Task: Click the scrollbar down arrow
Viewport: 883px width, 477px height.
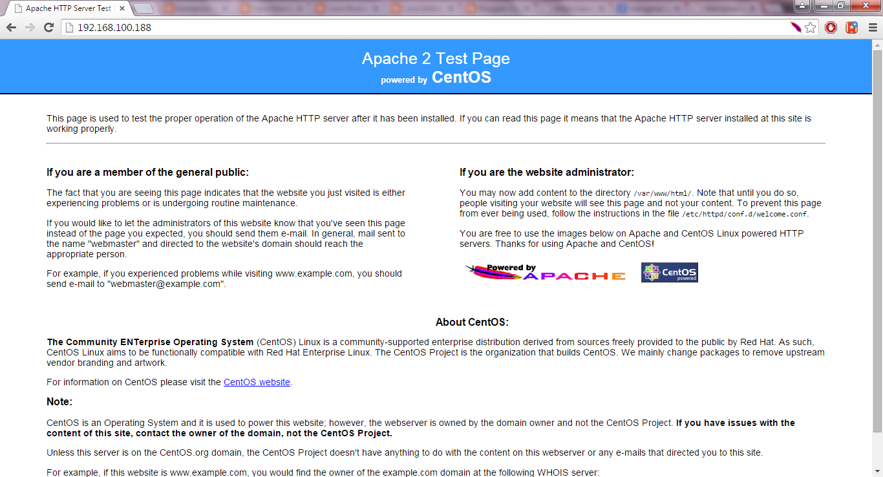Action: coord(877,472)
